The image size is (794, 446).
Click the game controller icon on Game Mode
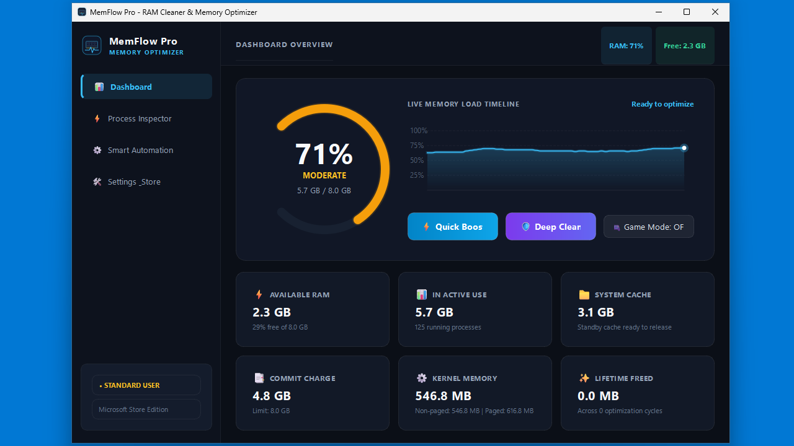617,227
